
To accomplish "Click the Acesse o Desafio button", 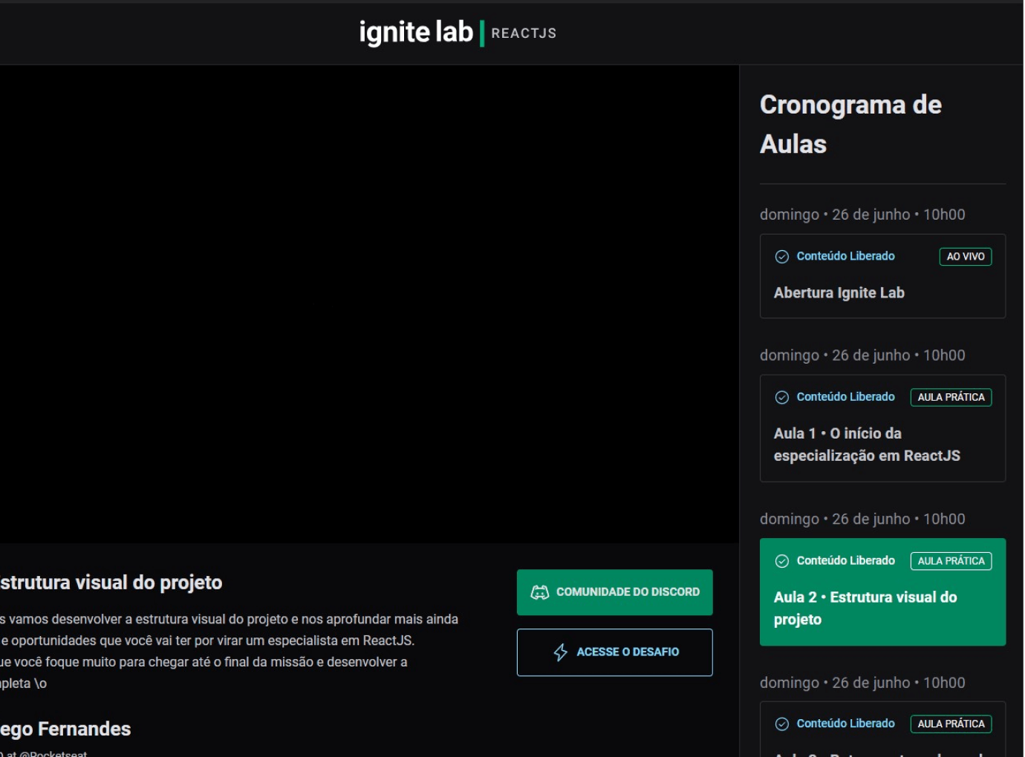I will click(614, 652).
